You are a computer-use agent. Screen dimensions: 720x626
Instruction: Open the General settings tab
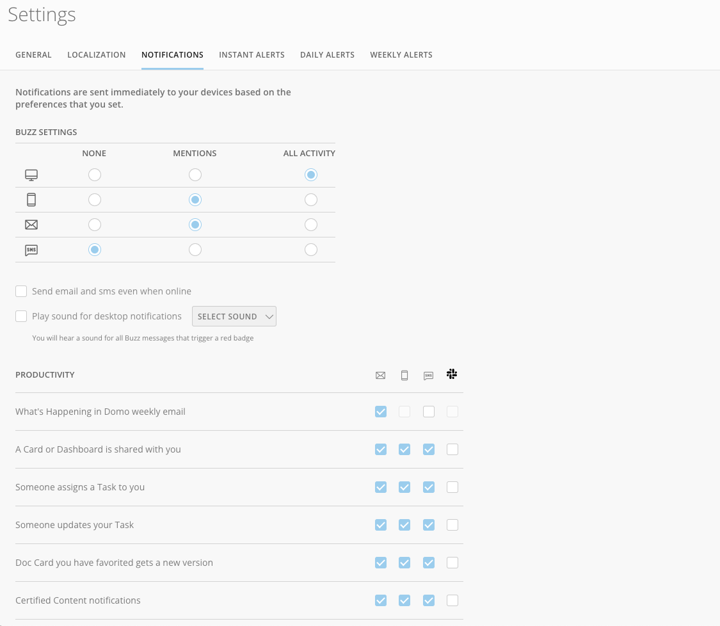(x=33, y=54)
